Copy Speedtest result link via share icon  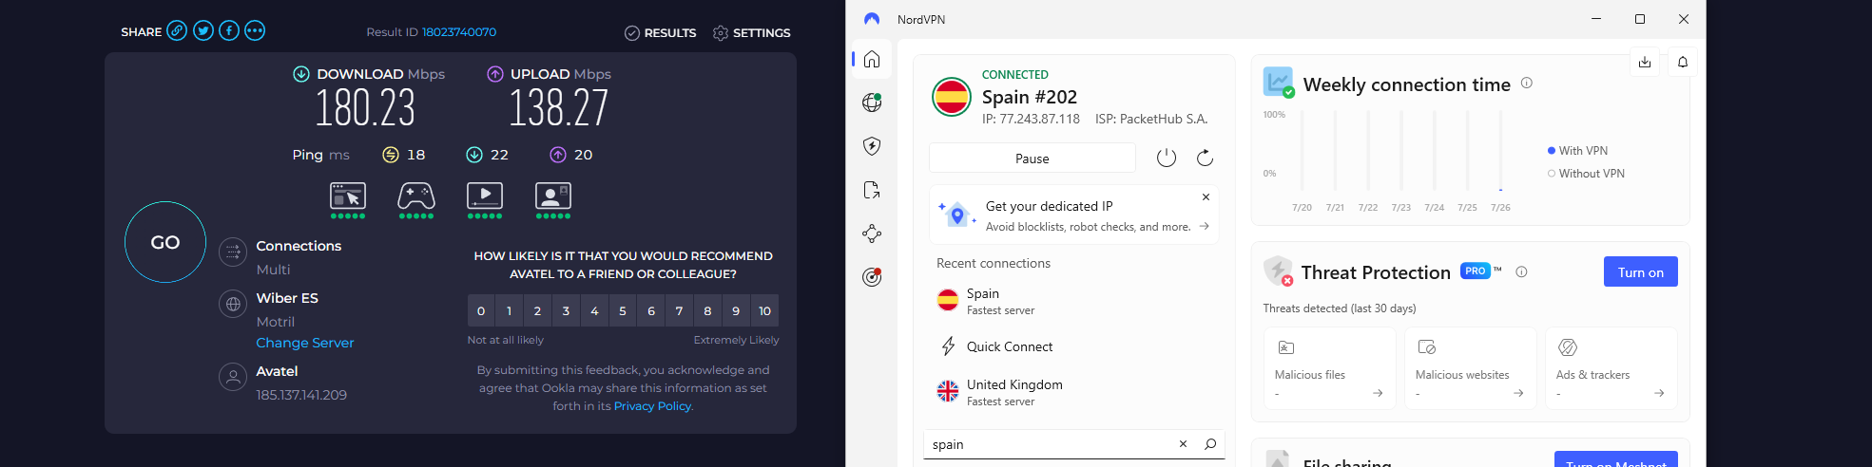[177, 31]
